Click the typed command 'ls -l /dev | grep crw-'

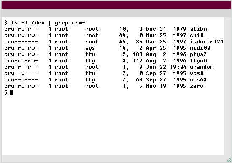pos(48,23)
